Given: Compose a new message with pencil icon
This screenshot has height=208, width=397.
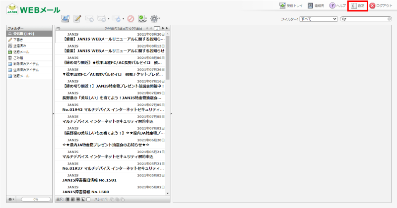Looking at the screenshot, I should (77, 18).
